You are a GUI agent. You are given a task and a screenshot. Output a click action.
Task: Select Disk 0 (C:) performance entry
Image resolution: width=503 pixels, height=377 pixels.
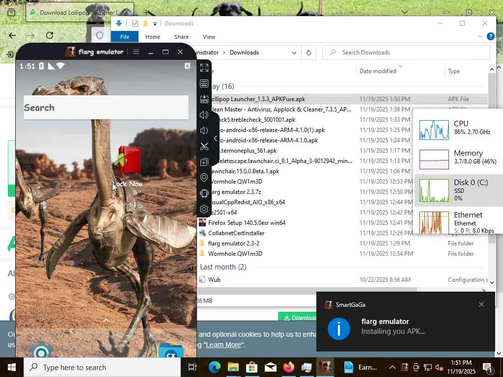459,190
